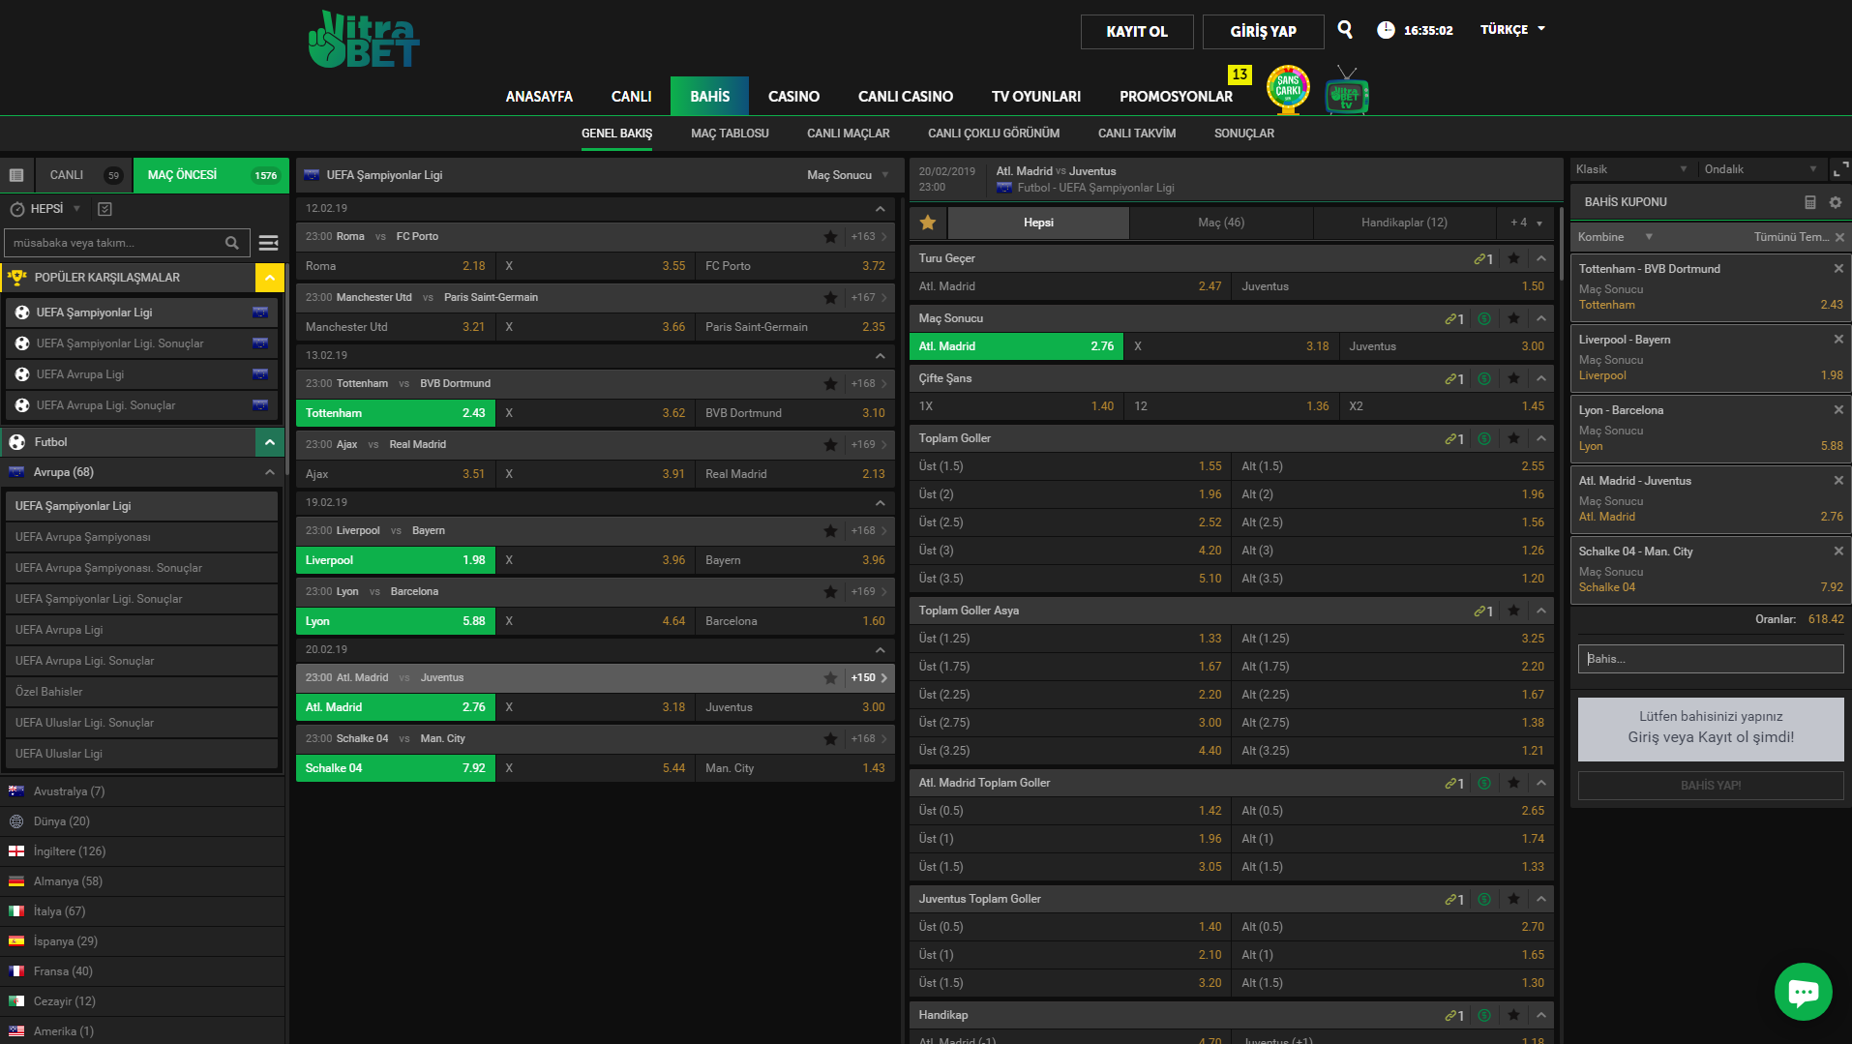This screenshot has width=1852, height=1044.
Task: Deselect Atl. Madrid 2.76 odds in Maç Sonucu
Action: pos(1016,346)
